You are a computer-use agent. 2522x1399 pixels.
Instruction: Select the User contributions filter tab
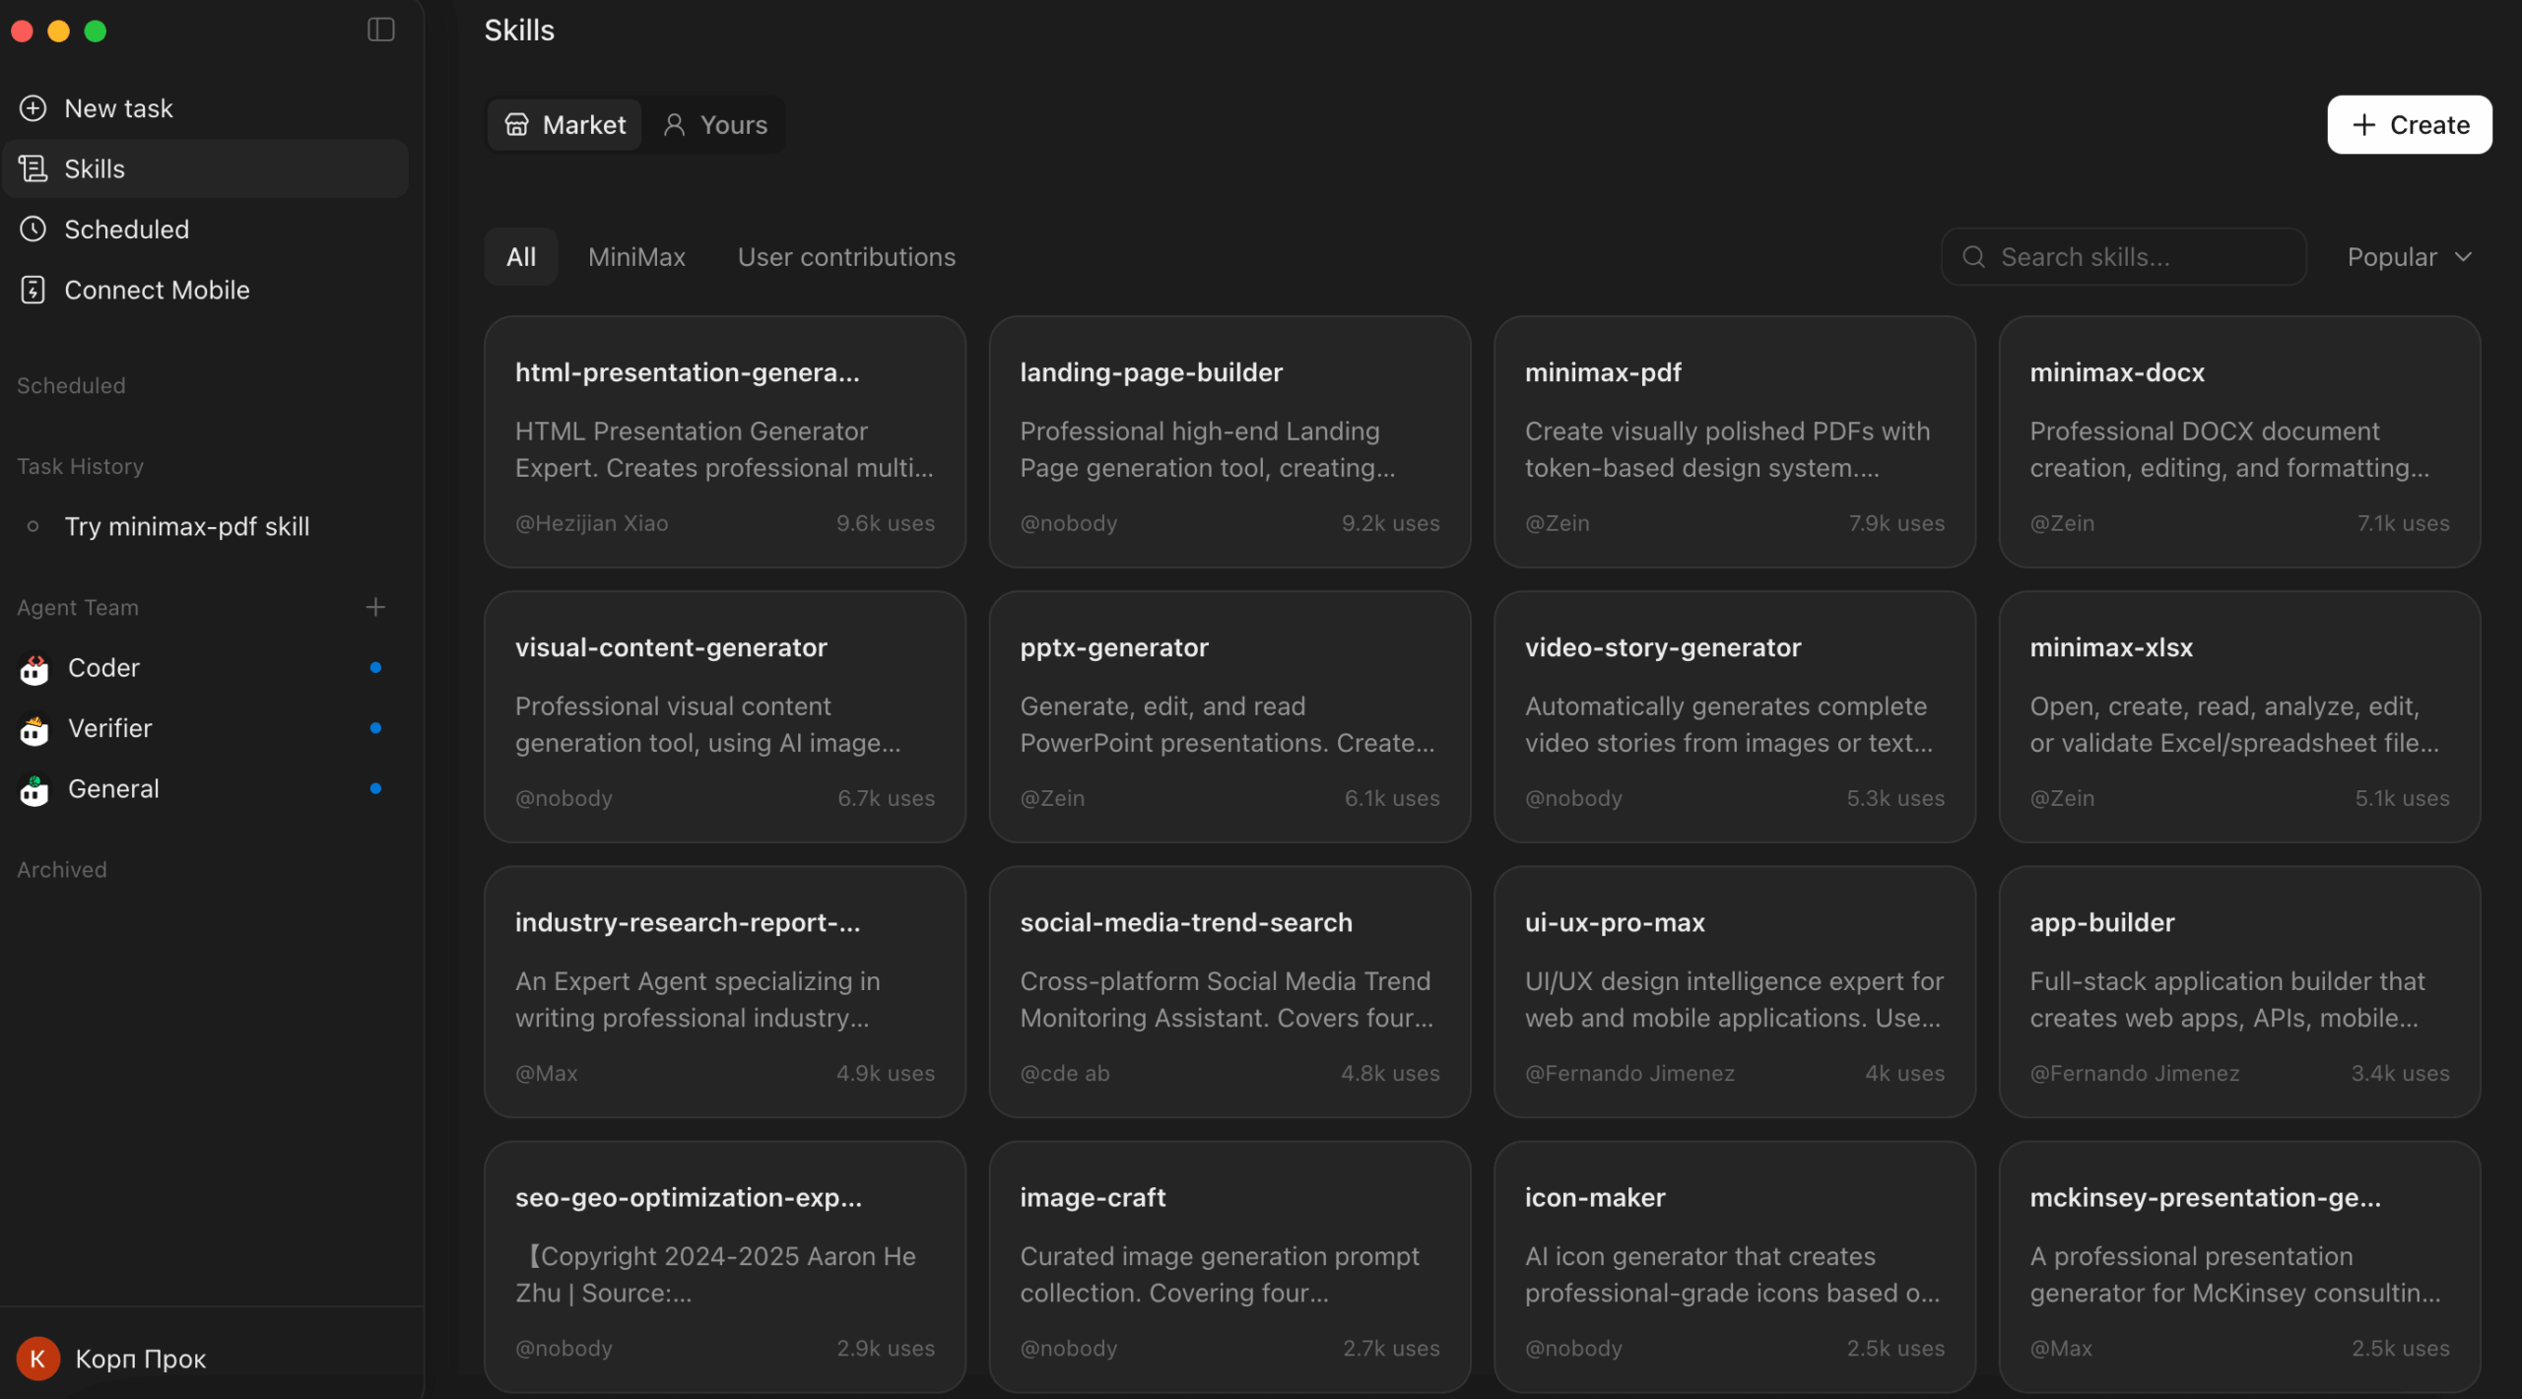pos(846,257)
